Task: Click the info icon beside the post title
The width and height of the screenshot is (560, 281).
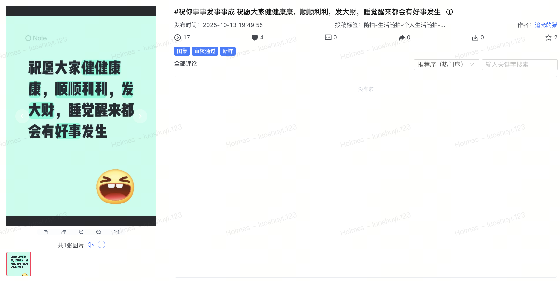Action: (449, 12)
